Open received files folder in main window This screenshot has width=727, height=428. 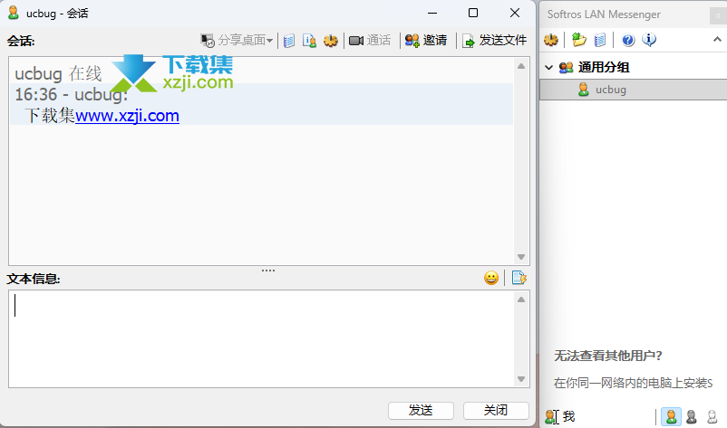(x=578, y=40)
